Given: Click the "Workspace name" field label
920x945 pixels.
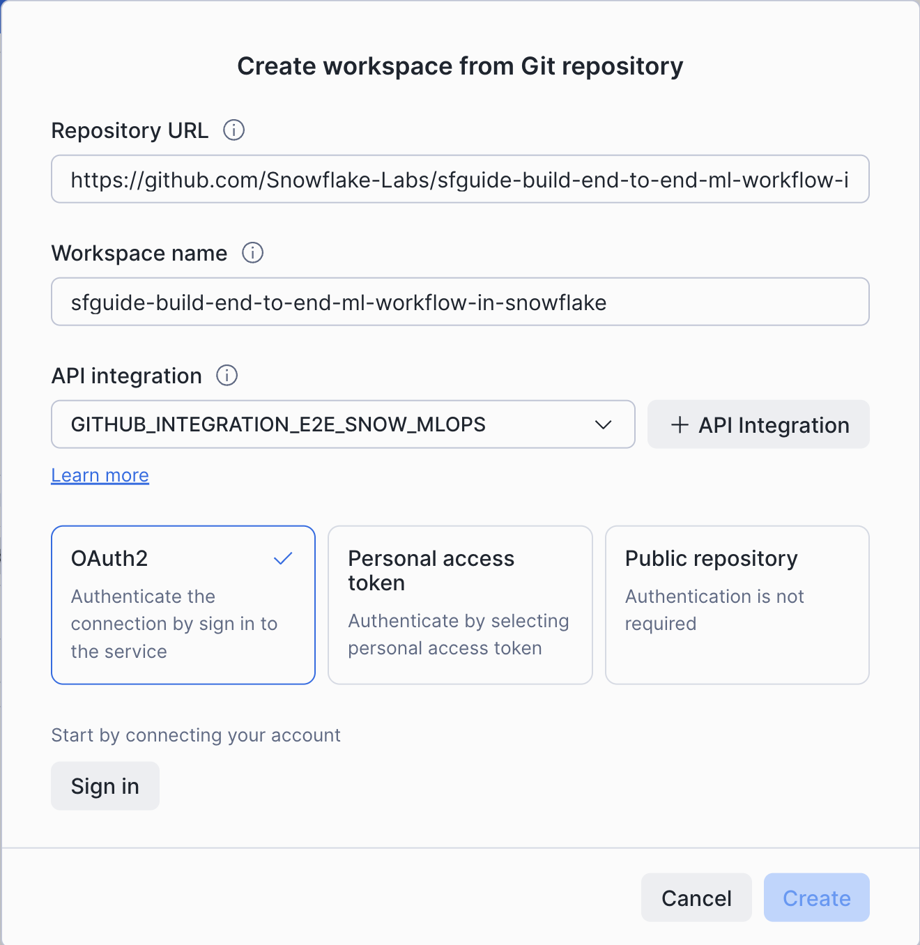Looking at the screenshot, I should [139, 254].
